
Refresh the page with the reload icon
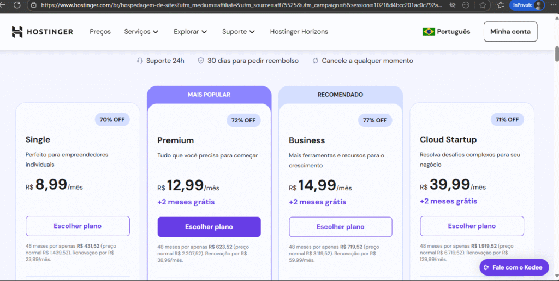coord(17,5)
